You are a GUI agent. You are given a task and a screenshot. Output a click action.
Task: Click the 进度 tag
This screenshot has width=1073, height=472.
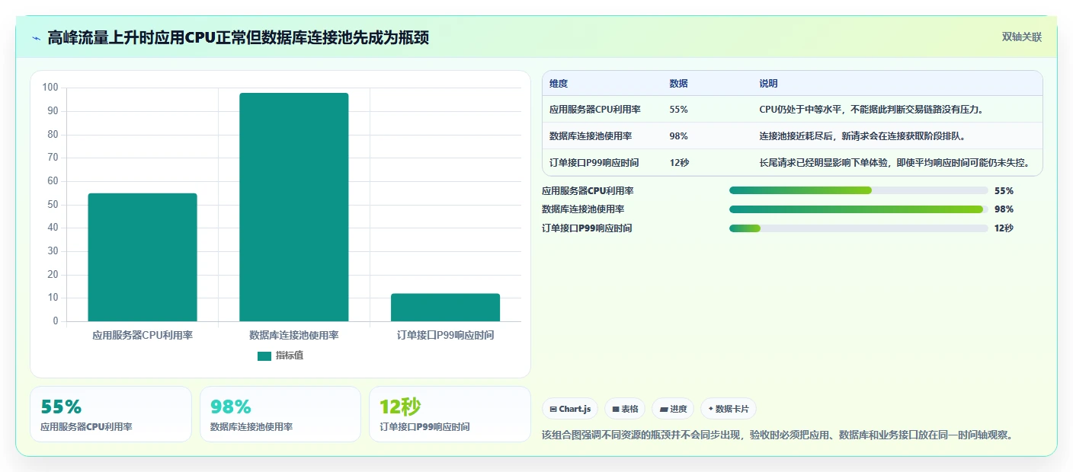coord(673,409)
